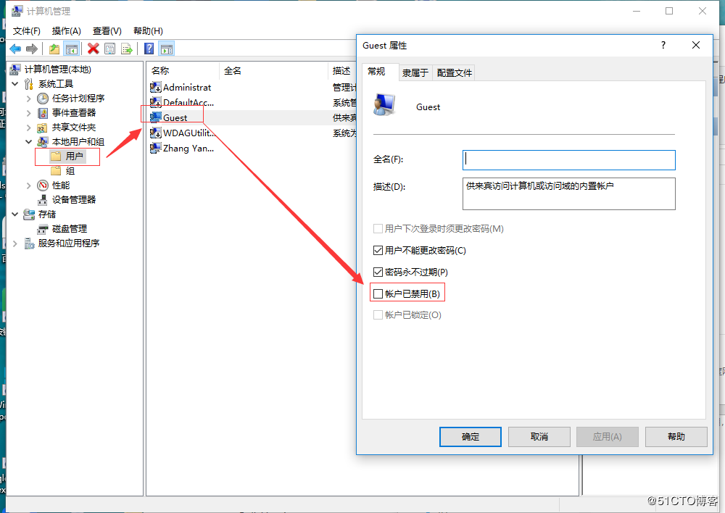Switch to the 隶属于 tab
This screenshot has height=513, width=725.
415,72
